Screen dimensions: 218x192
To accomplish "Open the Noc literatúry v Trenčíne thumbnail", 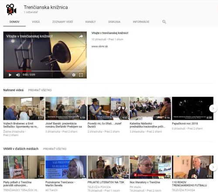I will 150,167.
